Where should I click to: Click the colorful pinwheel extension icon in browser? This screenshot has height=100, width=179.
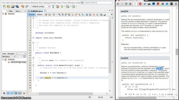click(162, 4)
